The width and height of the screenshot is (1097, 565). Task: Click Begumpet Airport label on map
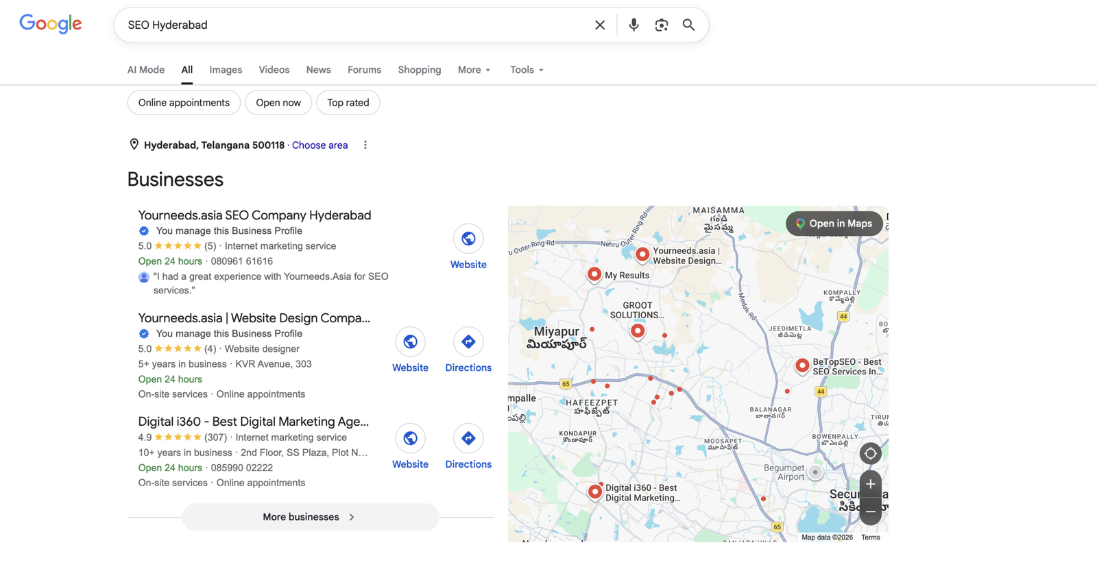pos(784,472)
